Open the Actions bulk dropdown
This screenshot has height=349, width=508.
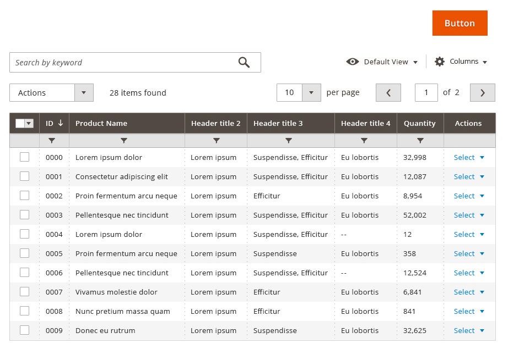[x=84, y=93]
